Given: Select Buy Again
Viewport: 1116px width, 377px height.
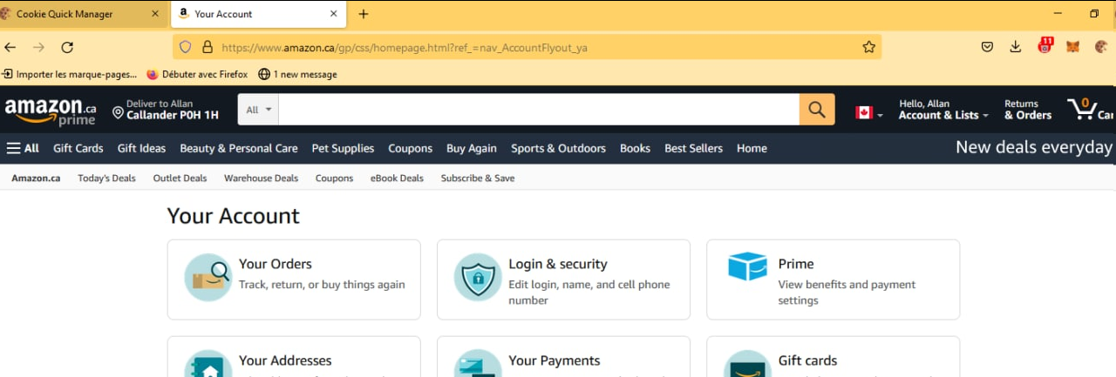Looking at the screenshot, I should 472,148.
